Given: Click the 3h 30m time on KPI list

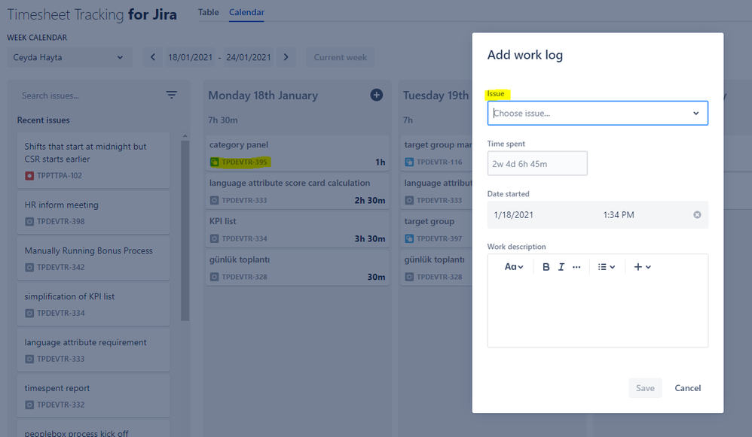Looking at the screenshot, I should [x=370, y=238].
